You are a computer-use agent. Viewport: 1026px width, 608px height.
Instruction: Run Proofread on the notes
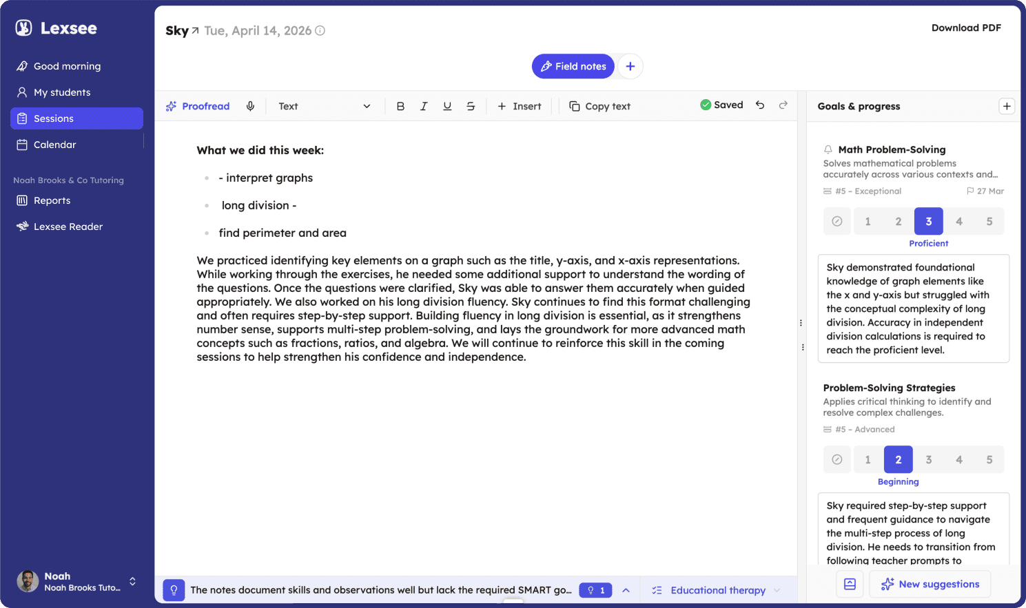198,106
